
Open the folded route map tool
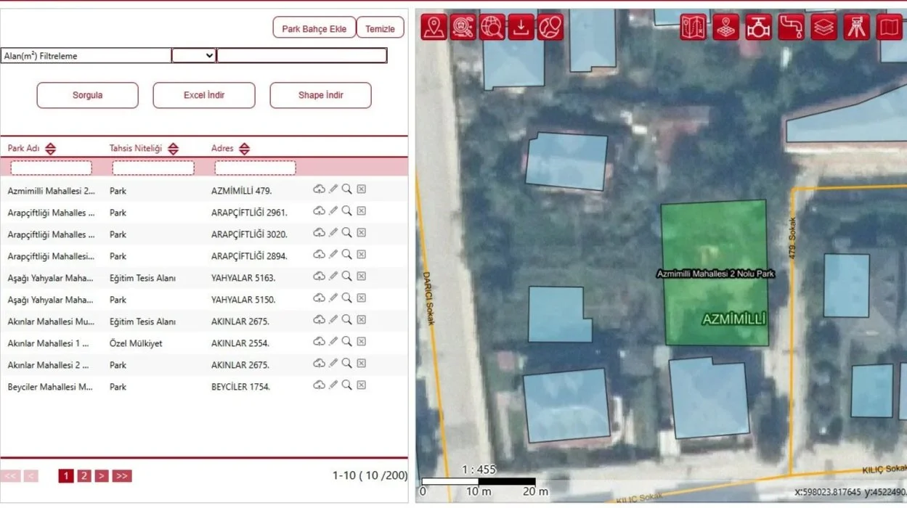(x=694, y=28)
